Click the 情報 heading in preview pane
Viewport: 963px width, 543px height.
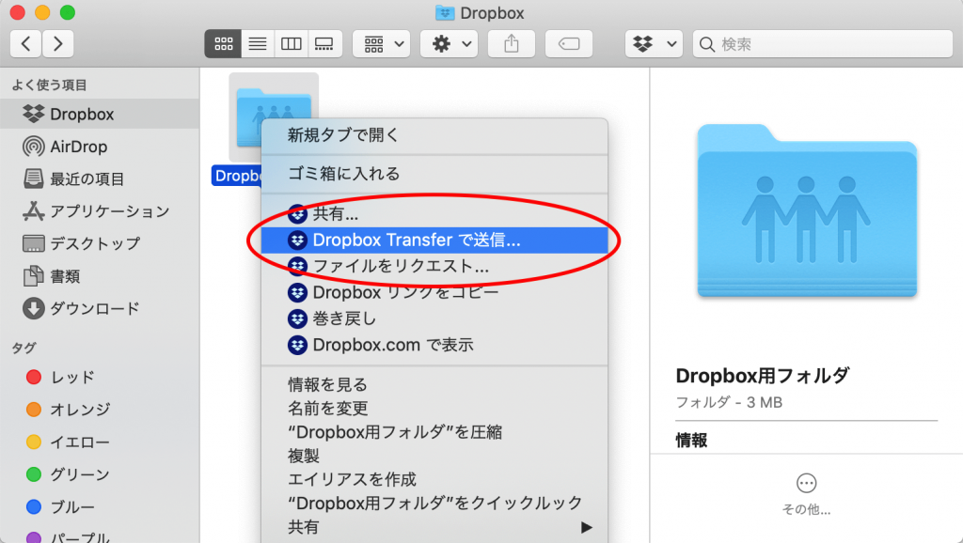(x=691, y=440)
